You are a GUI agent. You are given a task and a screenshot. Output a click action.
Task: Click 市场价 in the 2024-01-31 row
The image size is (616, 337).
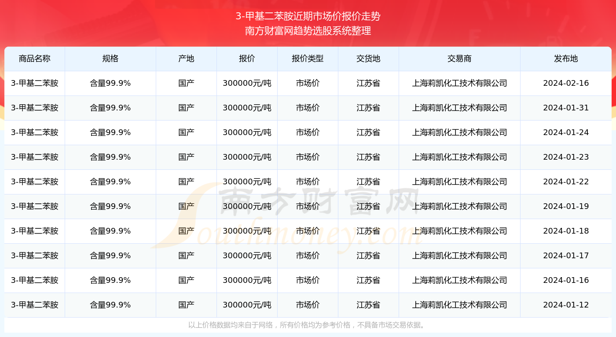[308, 108]
